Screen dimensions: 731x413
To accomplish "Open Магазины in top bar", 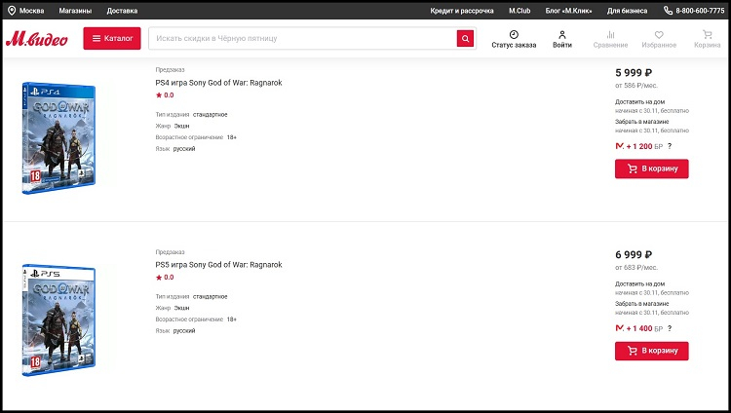I will pyautogui.click(x=75, y=11).
